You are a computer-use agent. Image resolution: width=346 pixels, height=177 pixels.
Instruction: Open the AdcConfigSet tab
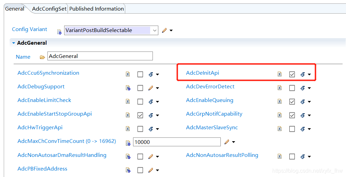[49, 9]
